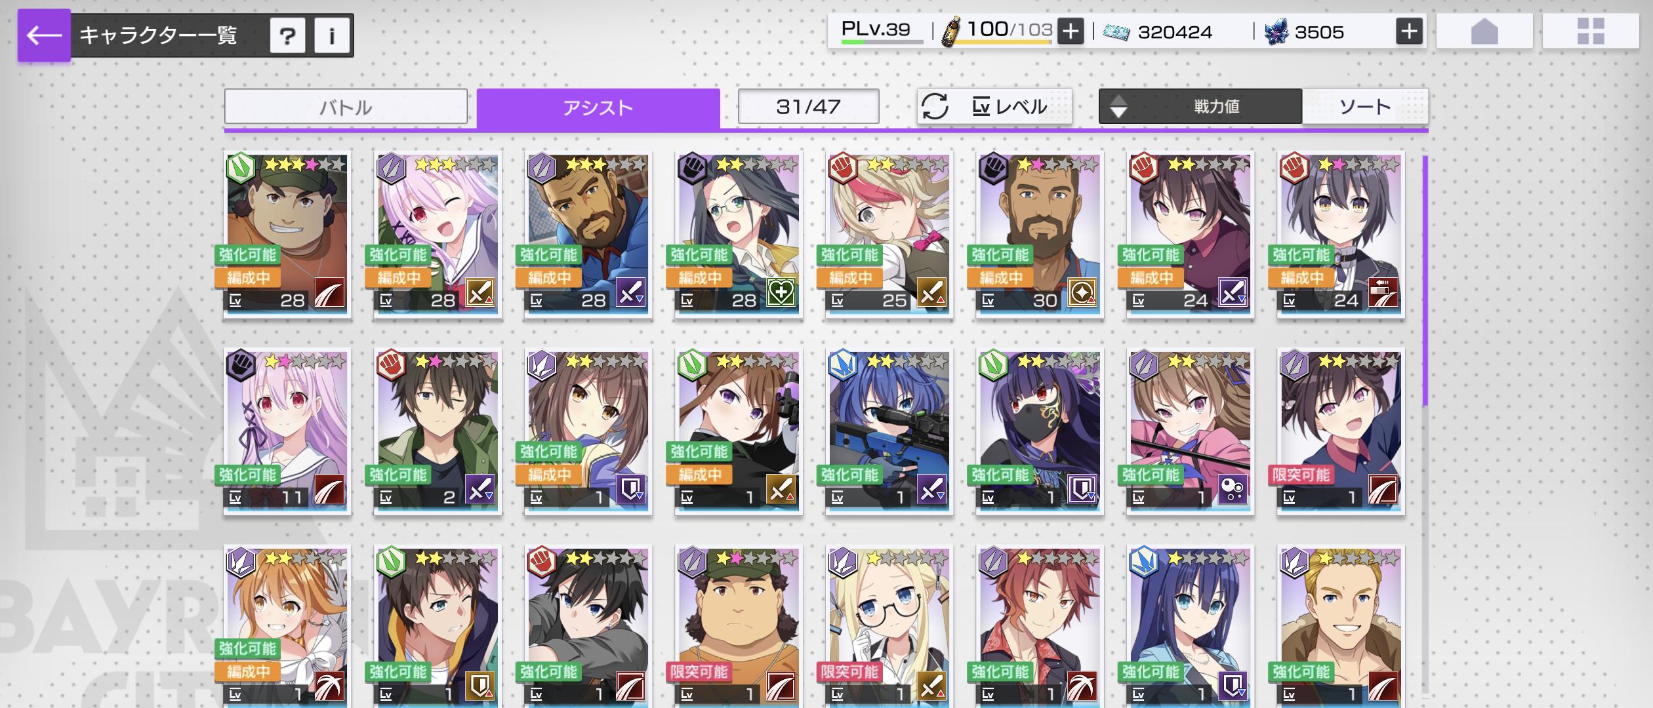Screen dimensions: 1653x708
Task: Open the 戦力値 sort criteria dropdown
Action: coord(1216,106)
